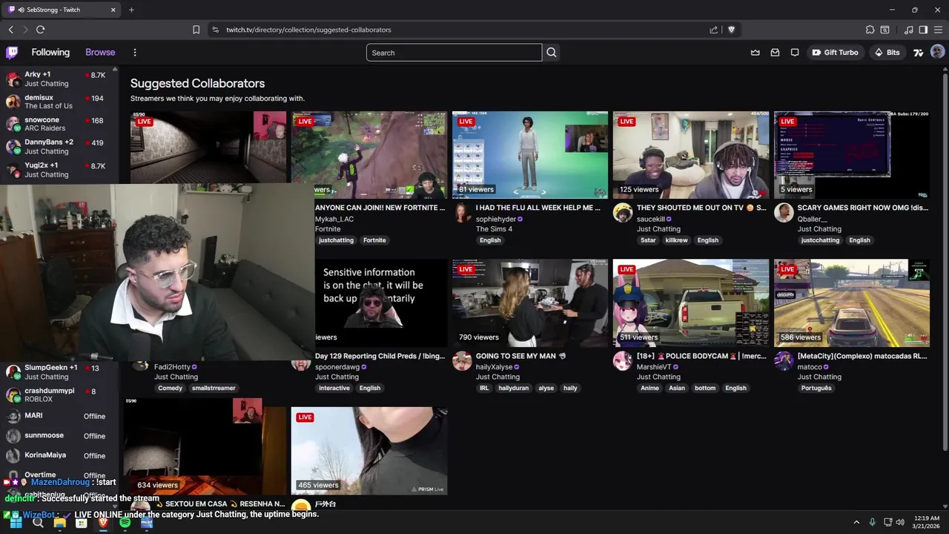Open the Mykah_LAC channel link

pyautogui.click(x=334, y=220)
